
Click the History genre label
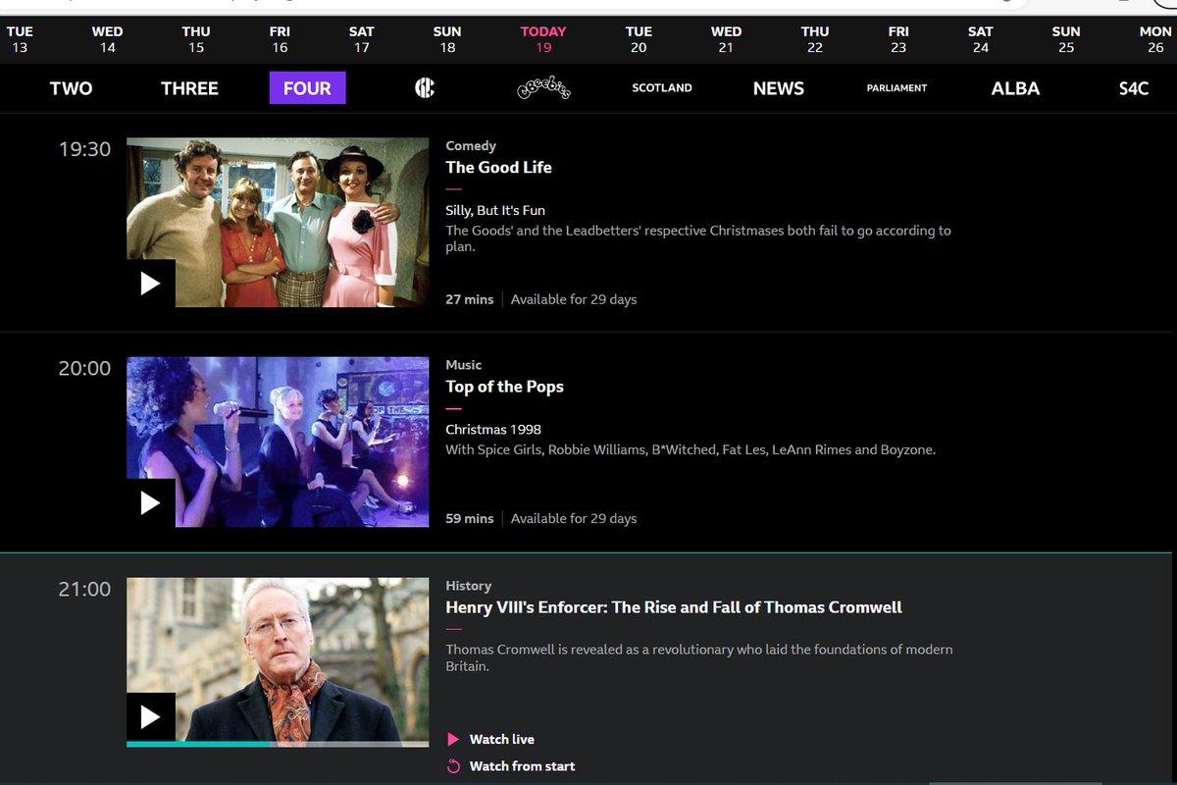click(x=469, y=586)
